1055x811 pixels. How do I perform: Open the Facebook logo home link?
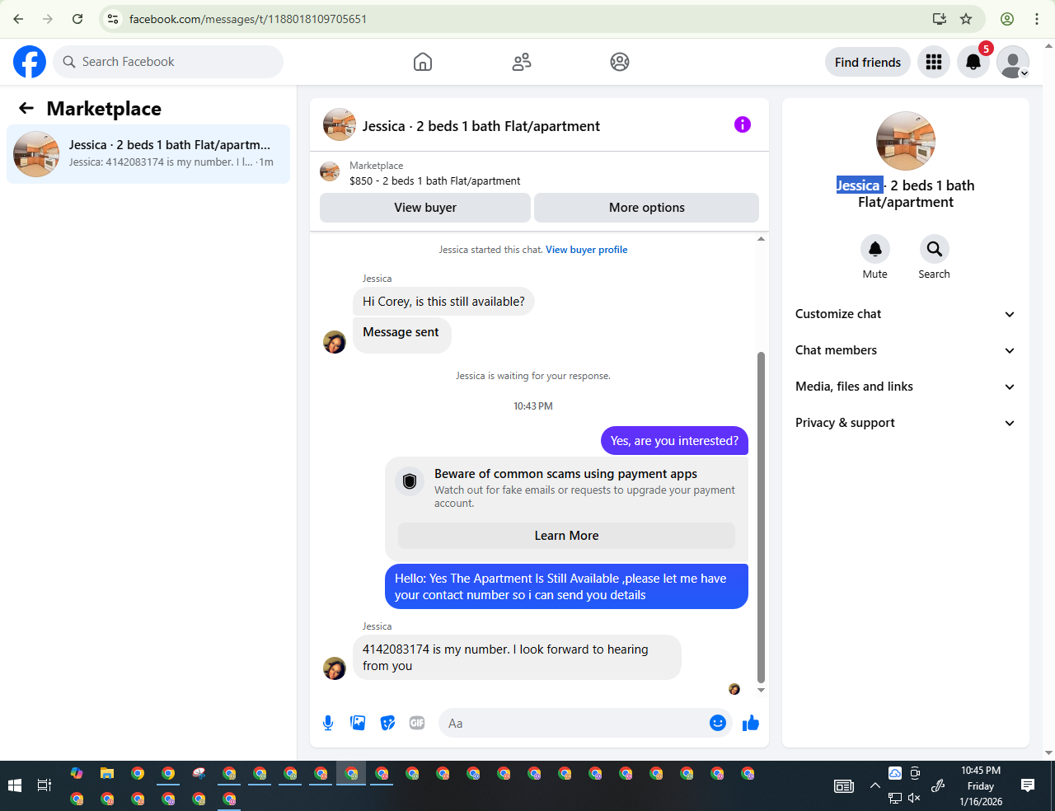30,62
